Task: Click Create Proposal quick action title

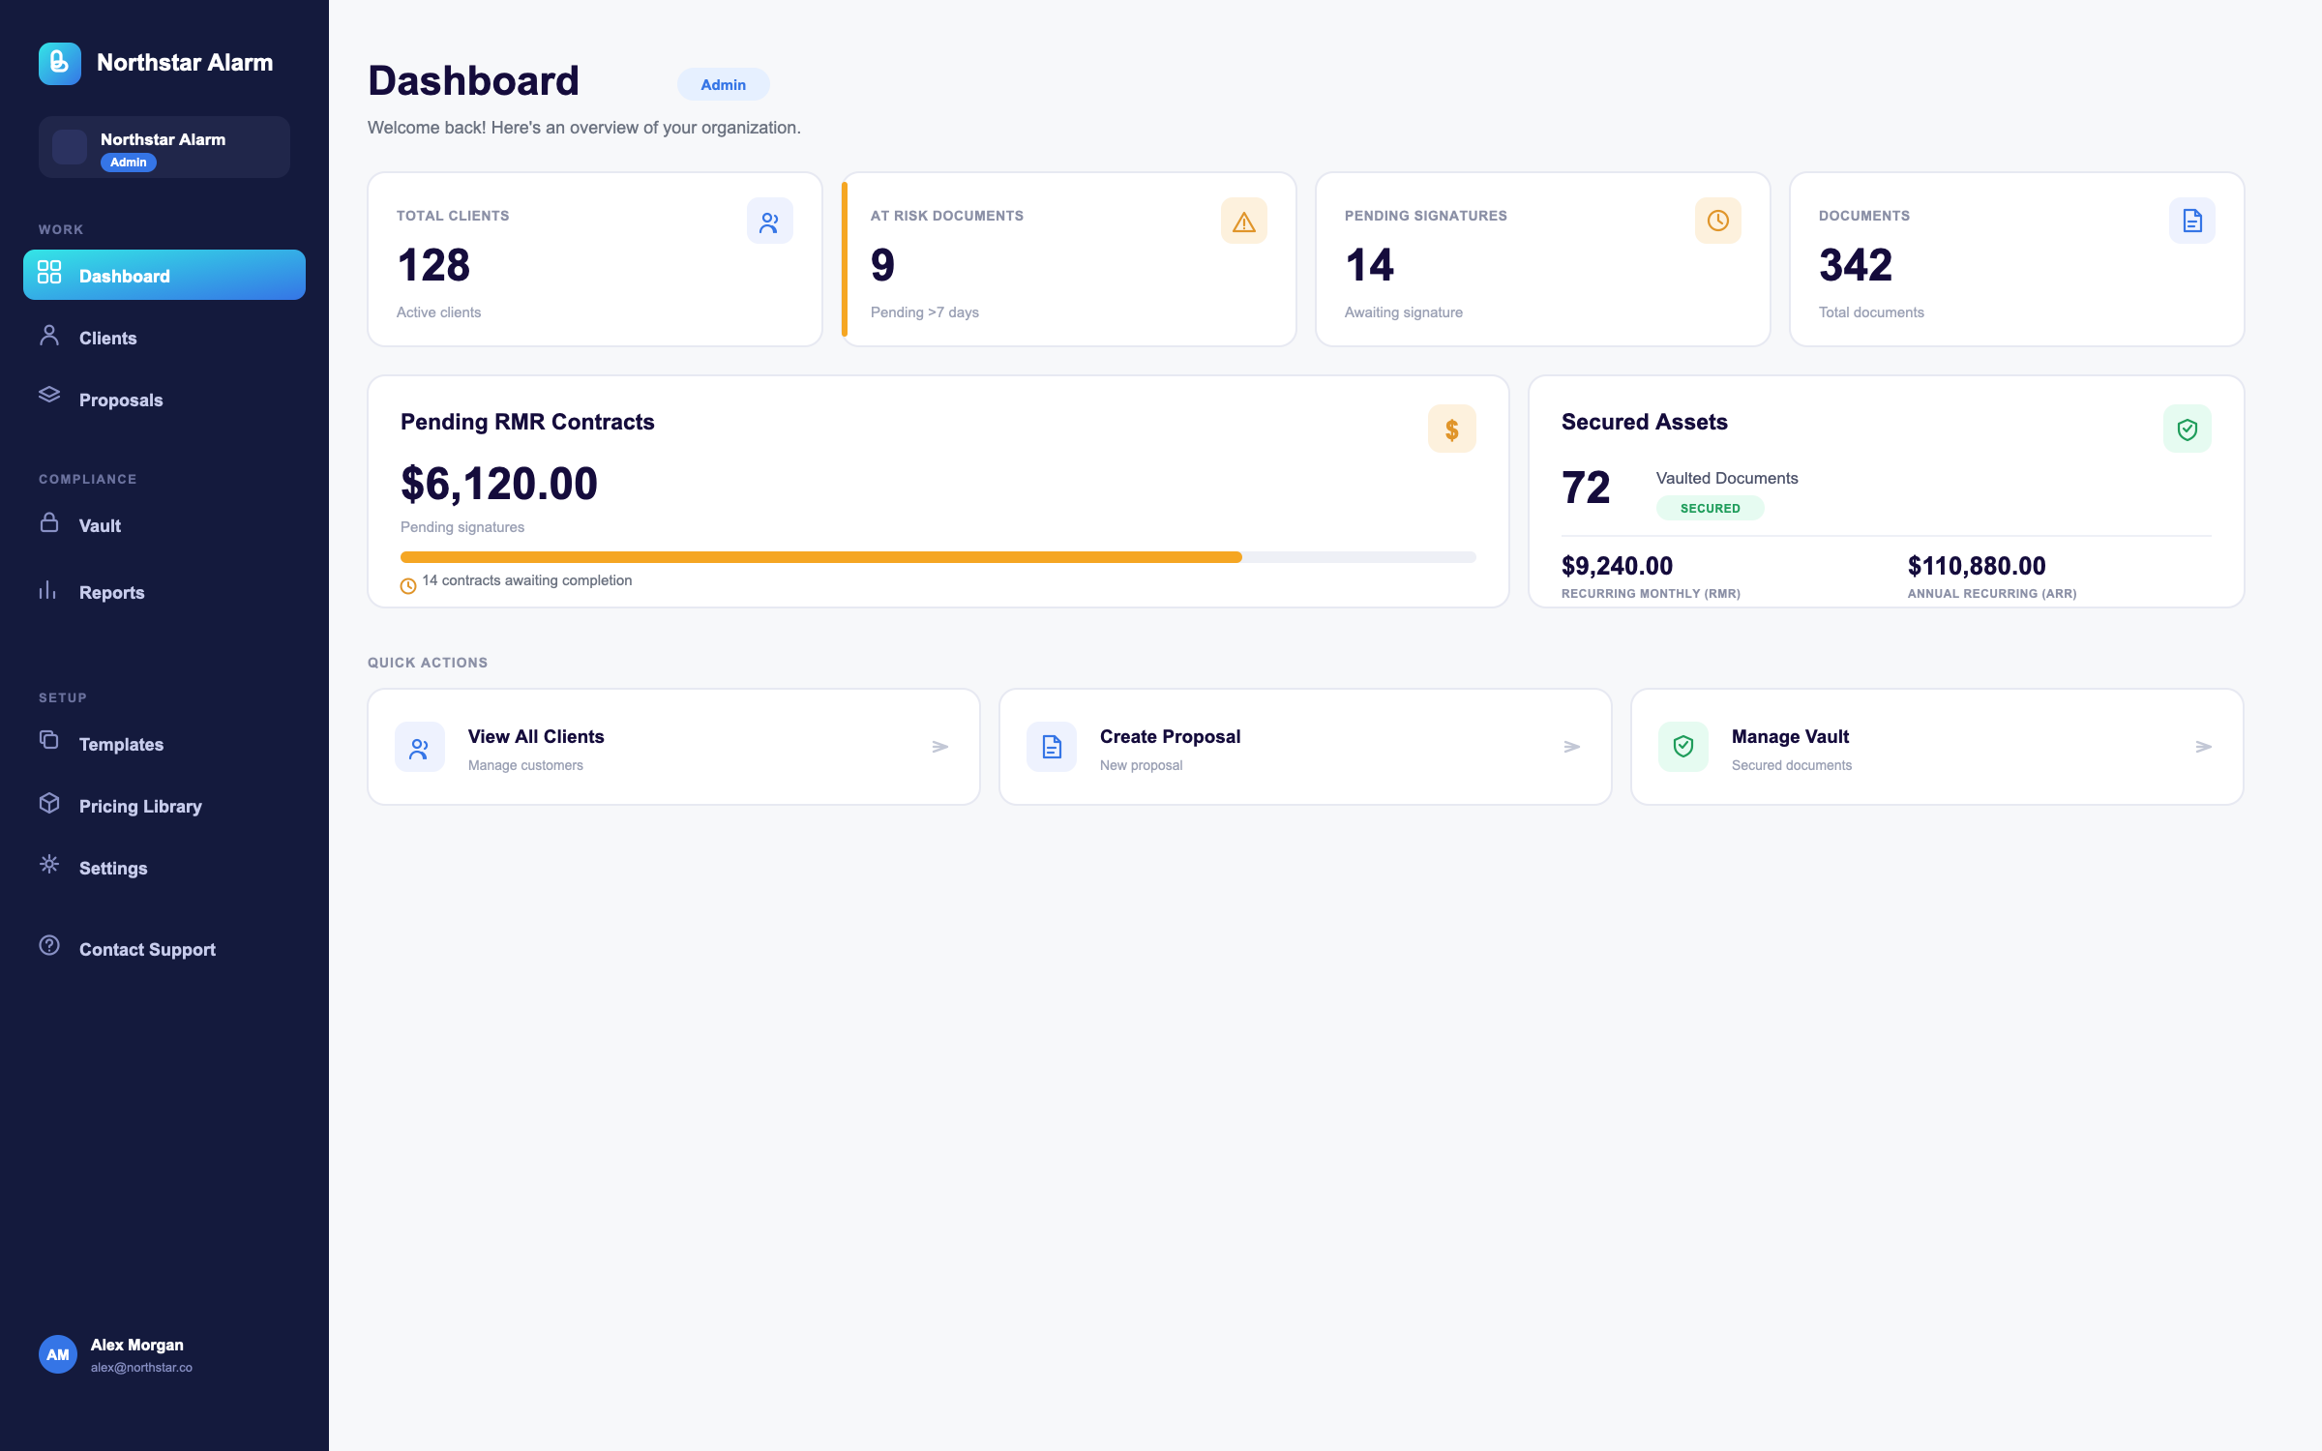Action: 1170,736
